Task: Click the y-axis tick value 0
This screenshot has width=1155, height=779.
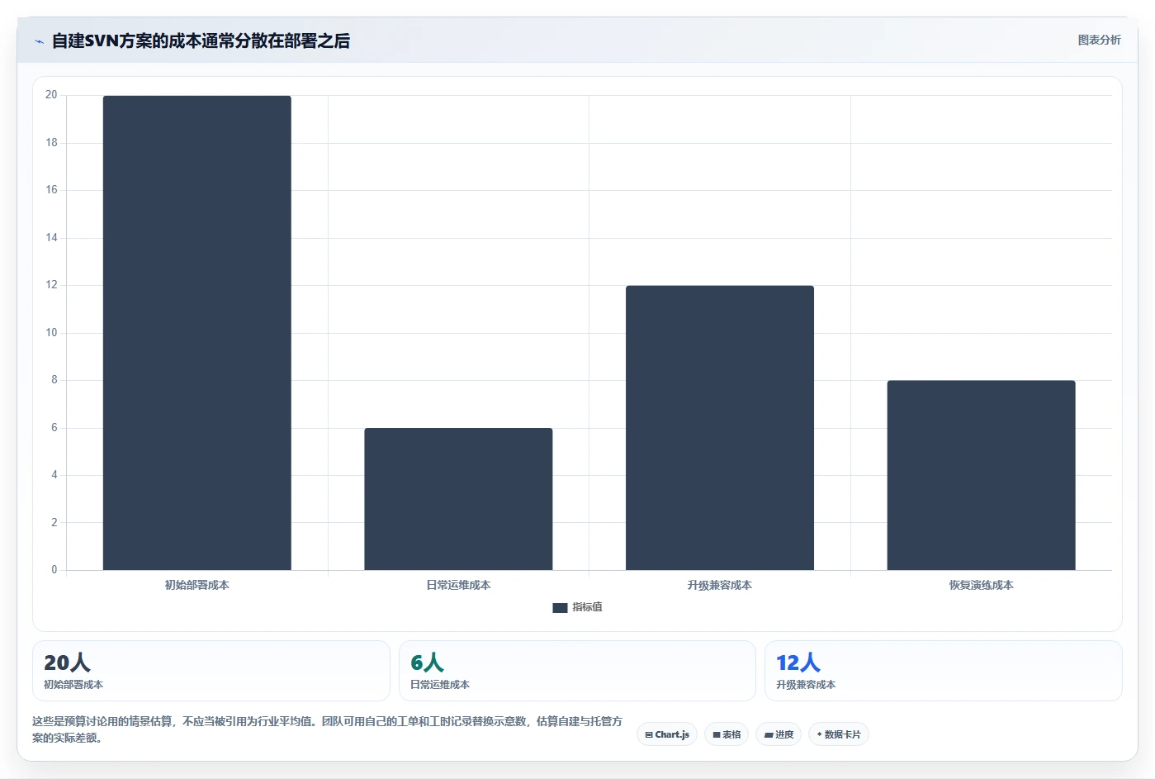Action: (54, 570)
